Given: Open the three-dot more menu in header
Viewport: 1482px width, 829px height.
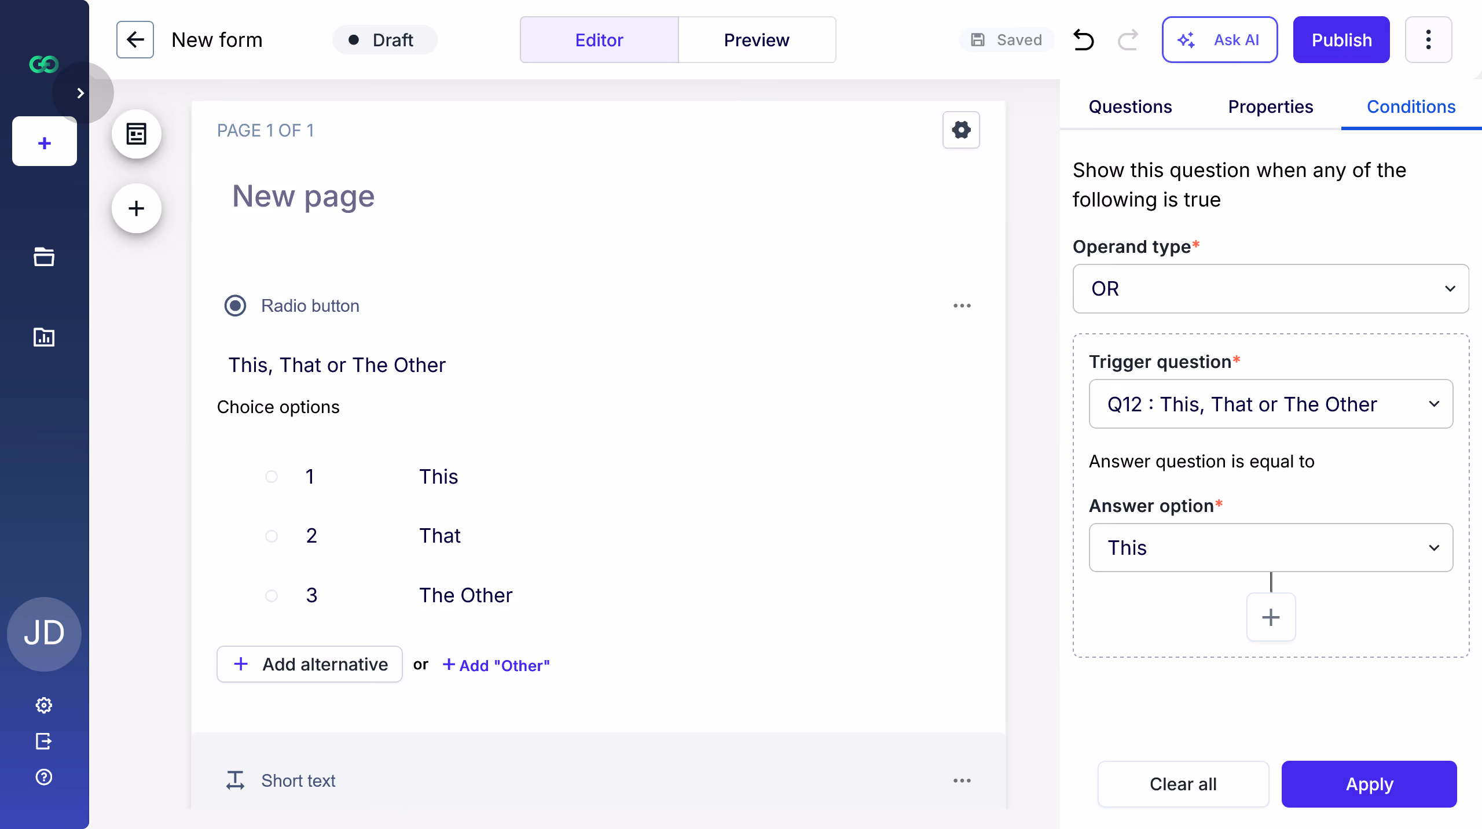Looking at the screenshot, I should click(1428, 40).
